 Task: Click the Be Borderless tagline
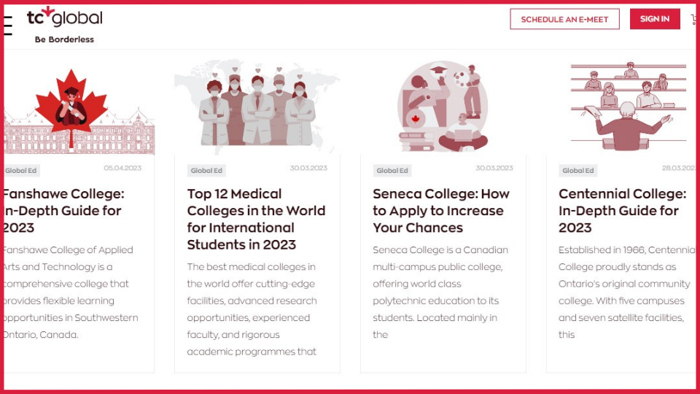[x=64, y=39]
